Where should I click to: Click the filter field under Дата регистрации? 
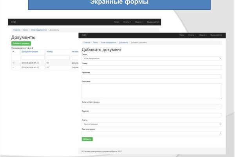tap(33, 57)
